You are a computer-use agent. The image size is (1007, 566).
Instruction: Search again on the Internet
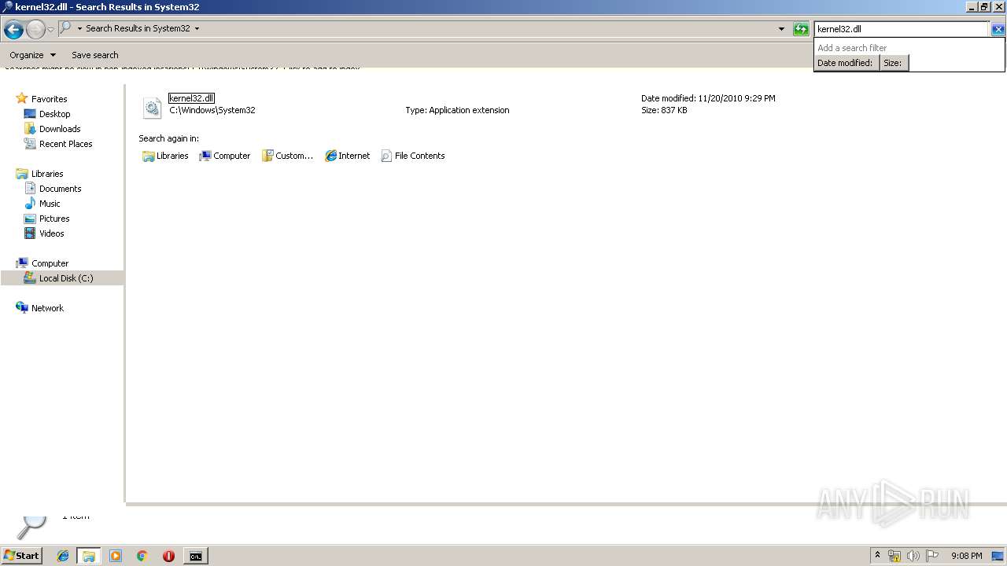[x=347, y=156]
